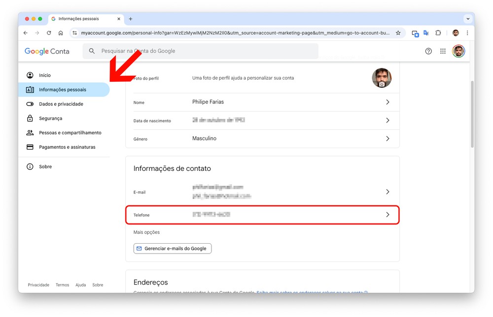Open a new tab with plus button

click(131, 19)
